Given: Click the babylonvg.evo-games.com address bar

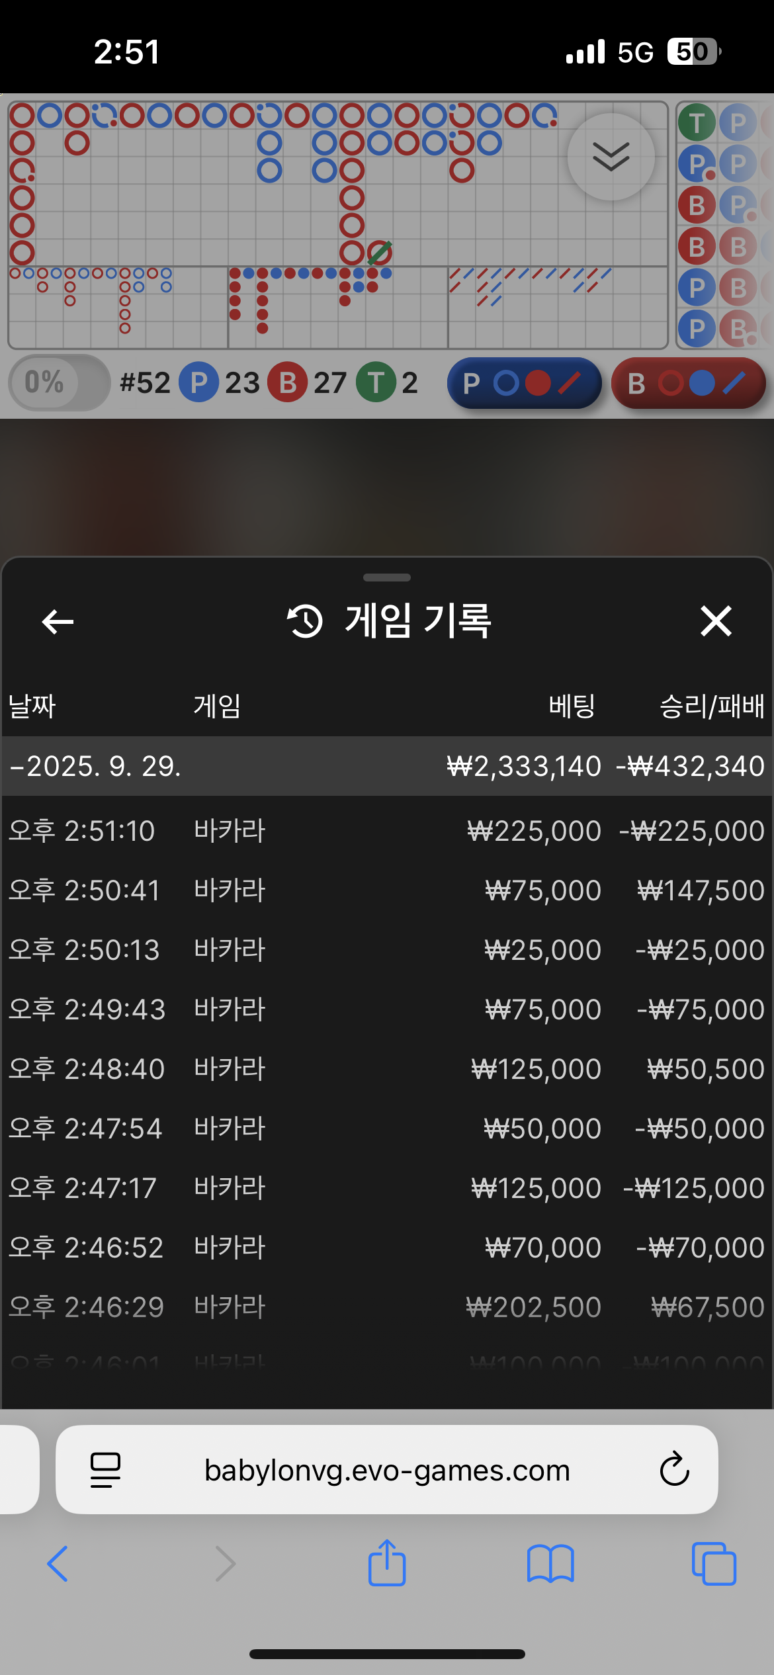Looking at the screenshot, I should pyautogui.click(x=387, y=1470).
